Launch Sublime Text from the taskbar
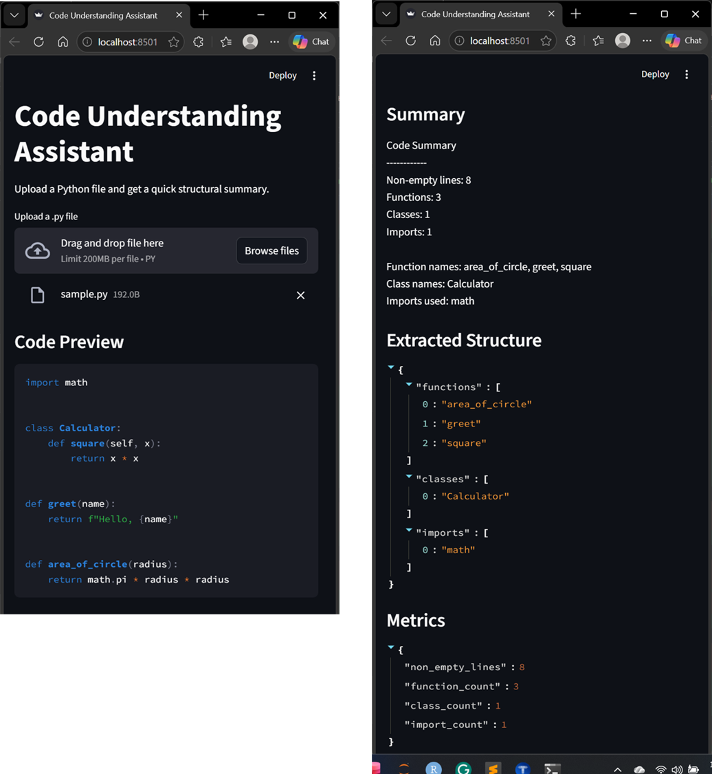 click(x=493, y=768)
